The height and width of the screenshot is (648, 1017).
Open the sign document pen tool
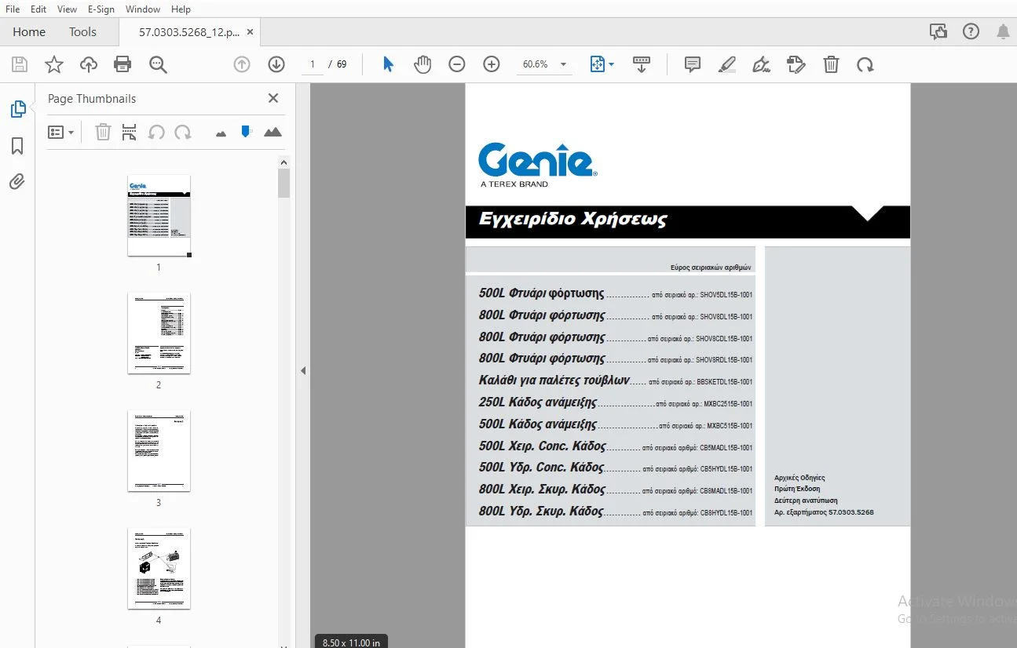coord(761,64)
